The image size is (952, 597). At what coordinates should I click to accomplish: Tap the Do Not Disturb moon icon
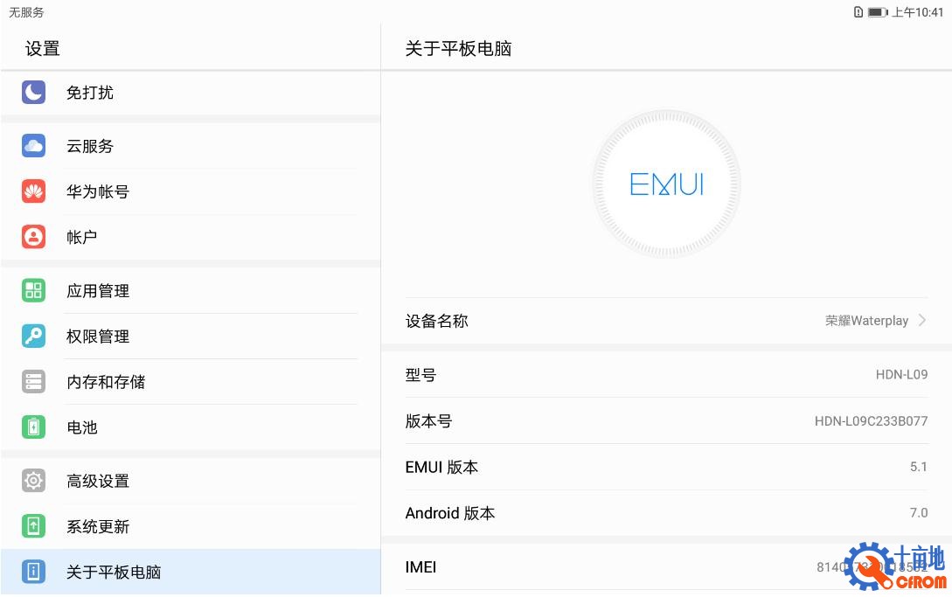[33, 92]
